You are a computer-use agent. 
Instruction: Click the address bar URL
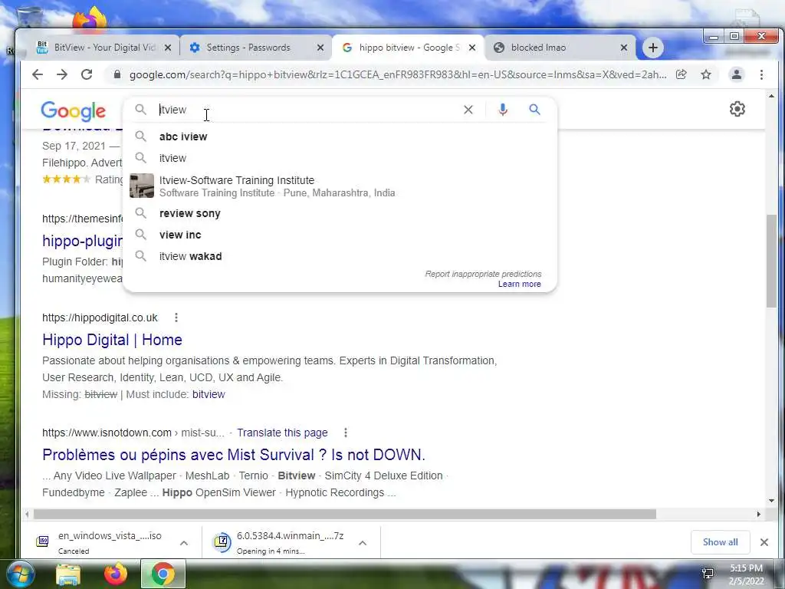[x=398, y=74]
